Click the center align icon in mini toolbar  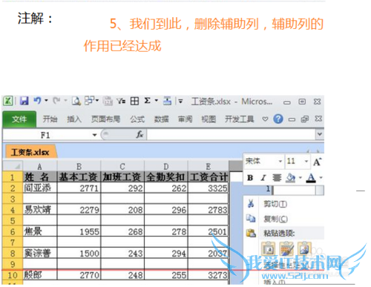coord(277,177)
